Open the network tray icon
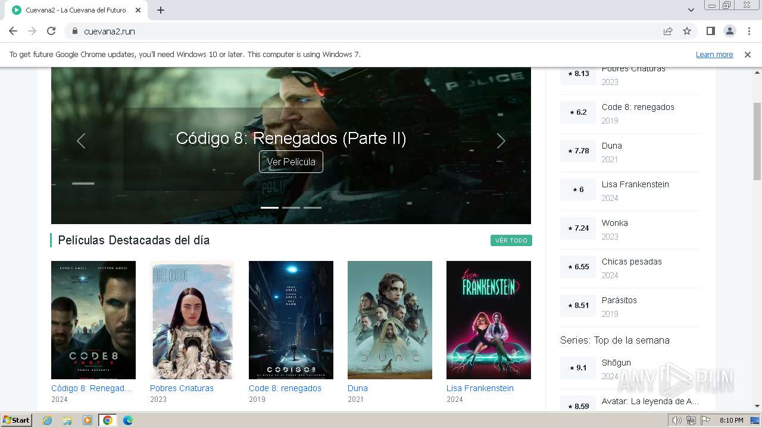This screenshot has height=428, width=762. coord(691,420)
